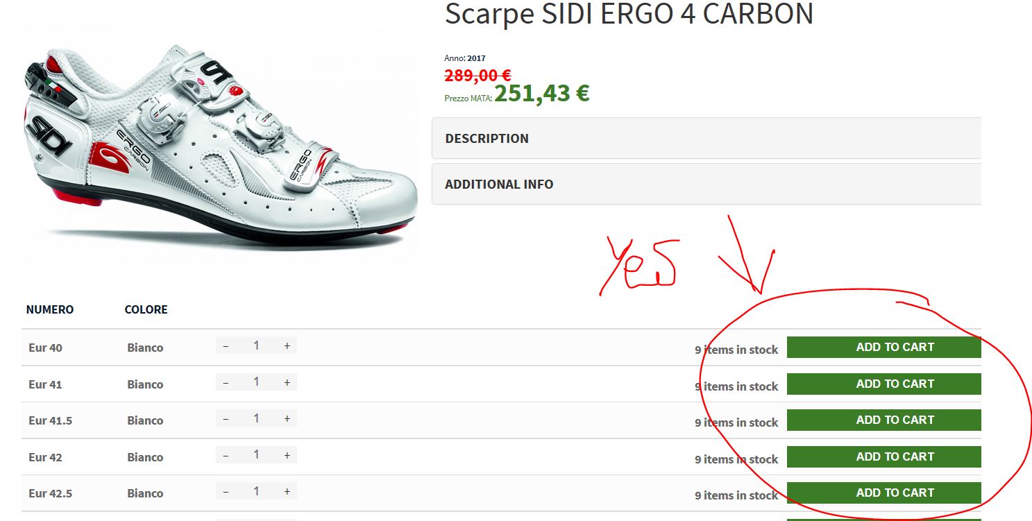Select quantity field for Eur 40
This screenshot has height=521, width=1032.
coord(256,345)
